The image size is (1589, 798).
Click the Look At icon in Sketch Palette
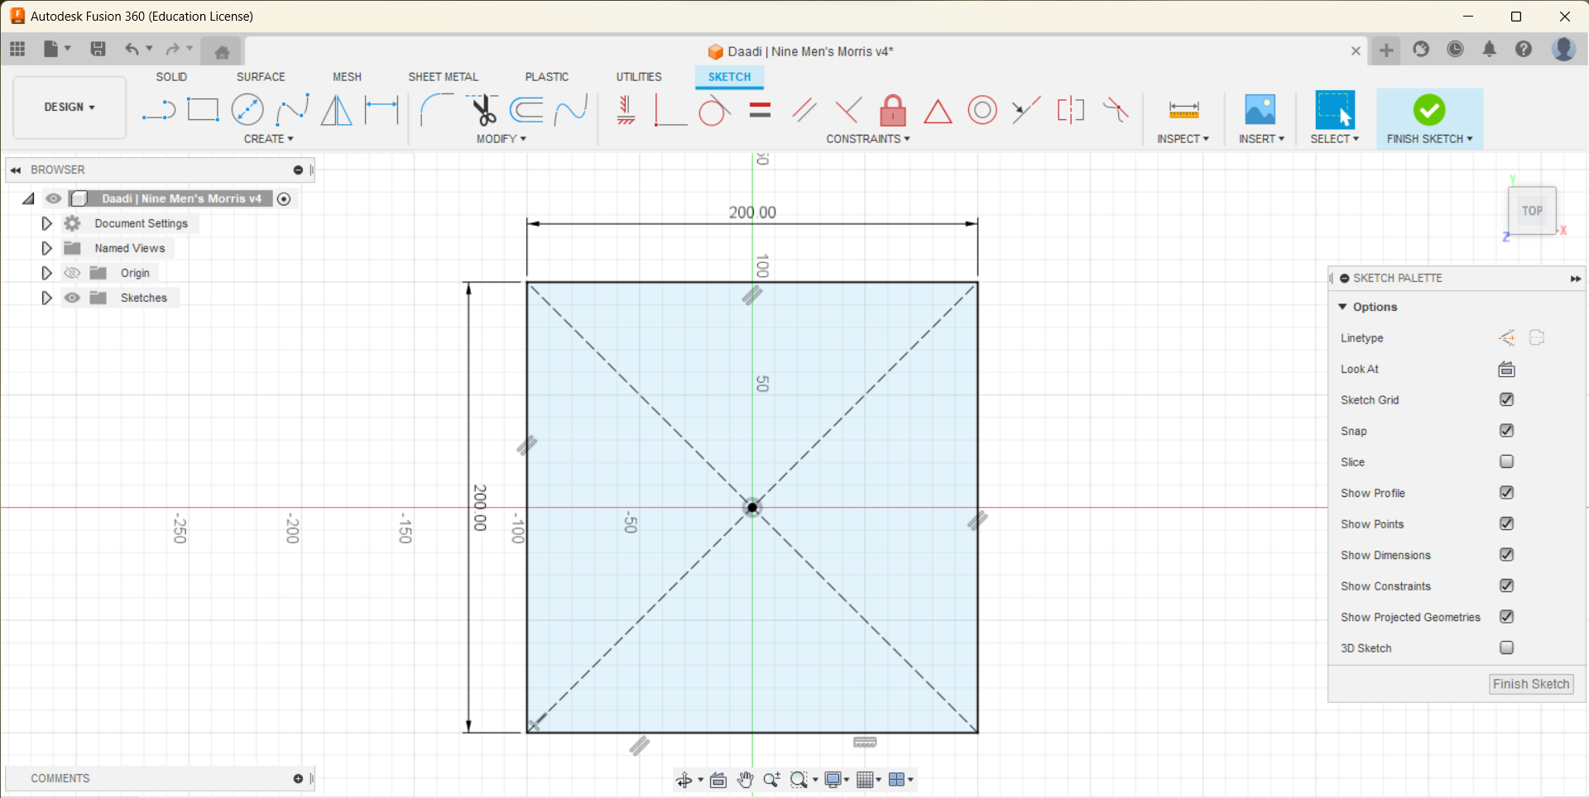click(1506, 369)
